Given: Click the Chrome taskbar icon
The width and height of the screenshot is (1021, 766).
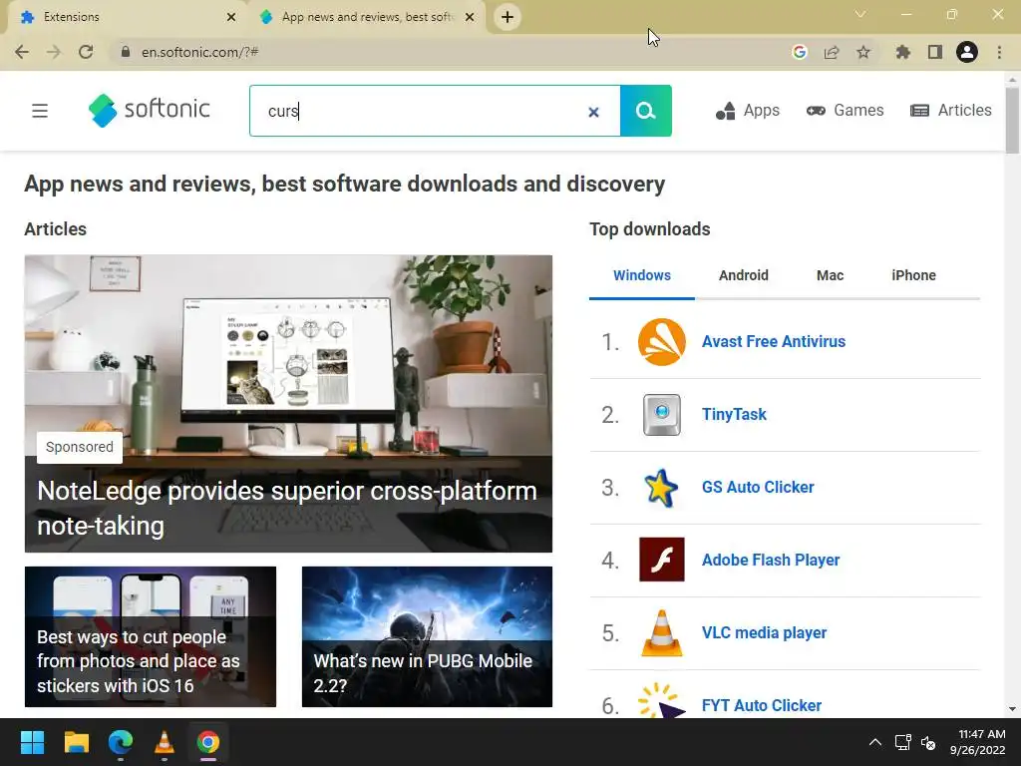Looking at the screenshot, I should pos(208,742).
